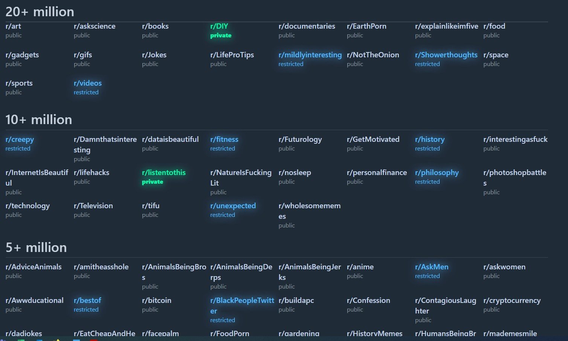Visit r/gadgets
The height and width of the screenshot is (341, 568).
pyautogui.click(x=22, y=55)
